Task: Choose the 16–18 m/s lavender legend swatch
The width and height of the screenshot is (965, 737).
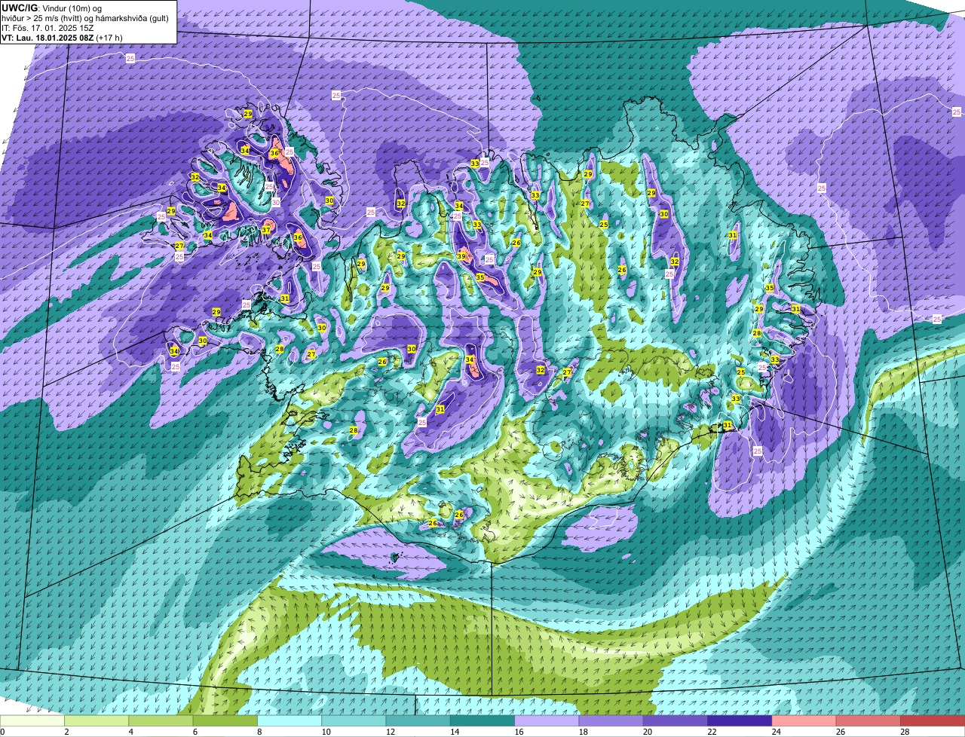Action: click(x=547, y=720)
